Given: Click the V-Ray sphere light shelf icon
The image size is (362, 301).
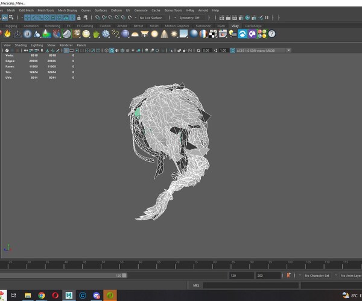Looking at the screenshot, I should pos(154,34).
